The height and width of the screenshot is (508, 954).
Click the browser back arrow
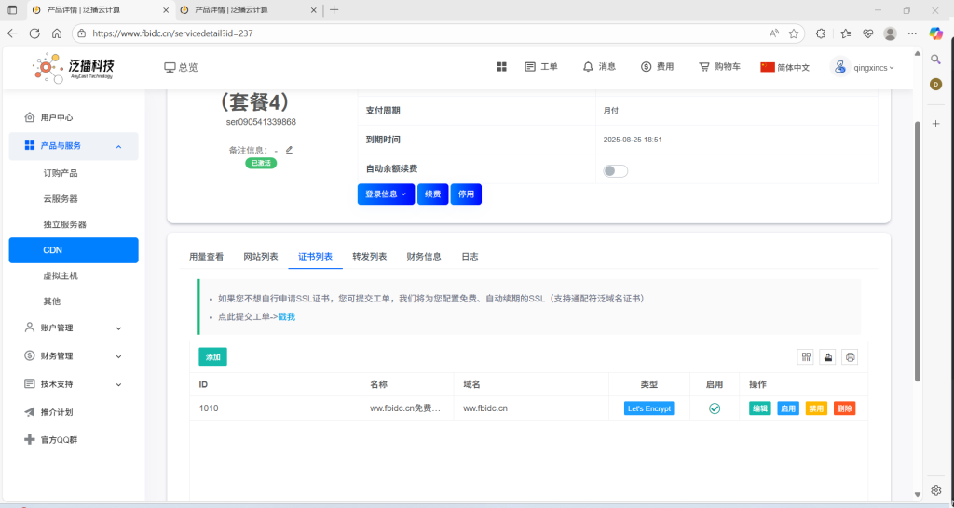[x=12, y=33]
